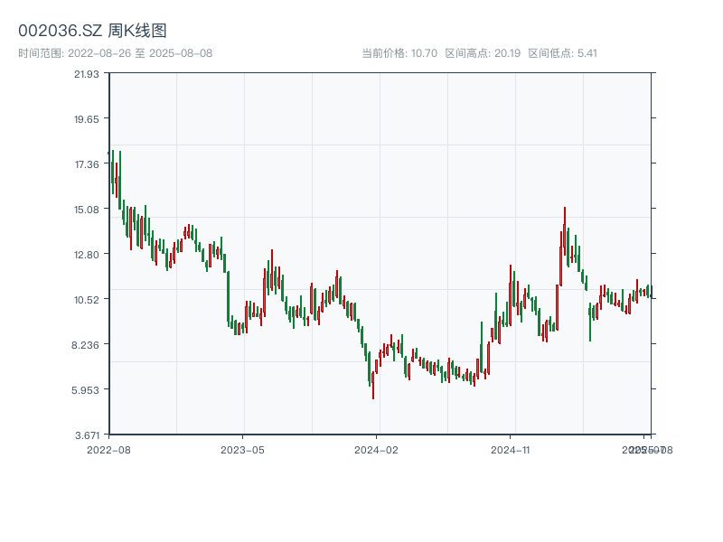Image resolution: width=723 pixels, height=542 pixels.
Task: Select the 区间低点: 5.41 label
Action: (562, 53)
